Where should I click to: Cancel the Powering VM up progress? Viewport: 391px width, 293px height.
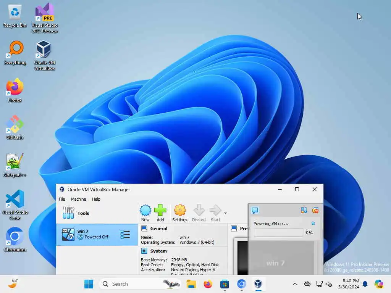point(313,223)
